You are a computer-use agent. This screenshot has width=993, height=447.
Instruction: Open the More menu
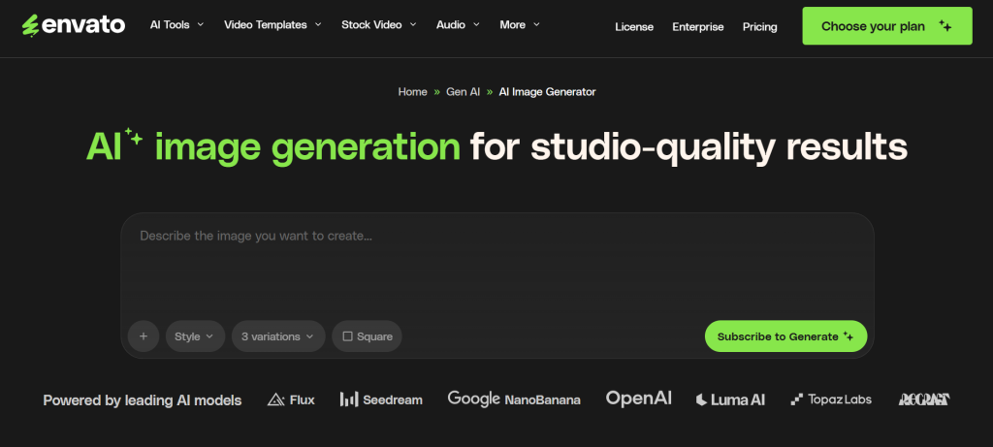coord(520,24)
